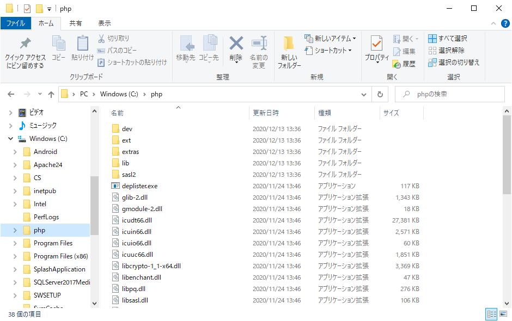
Task: Switch to large icons view in status bar
Action: (x=504, y=314)
